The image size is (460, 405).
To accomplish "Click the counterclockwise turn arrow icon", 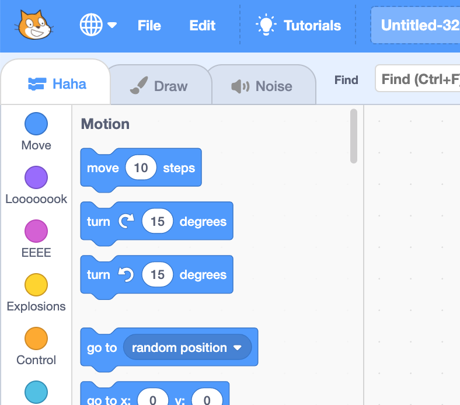I will pos(126,275).
